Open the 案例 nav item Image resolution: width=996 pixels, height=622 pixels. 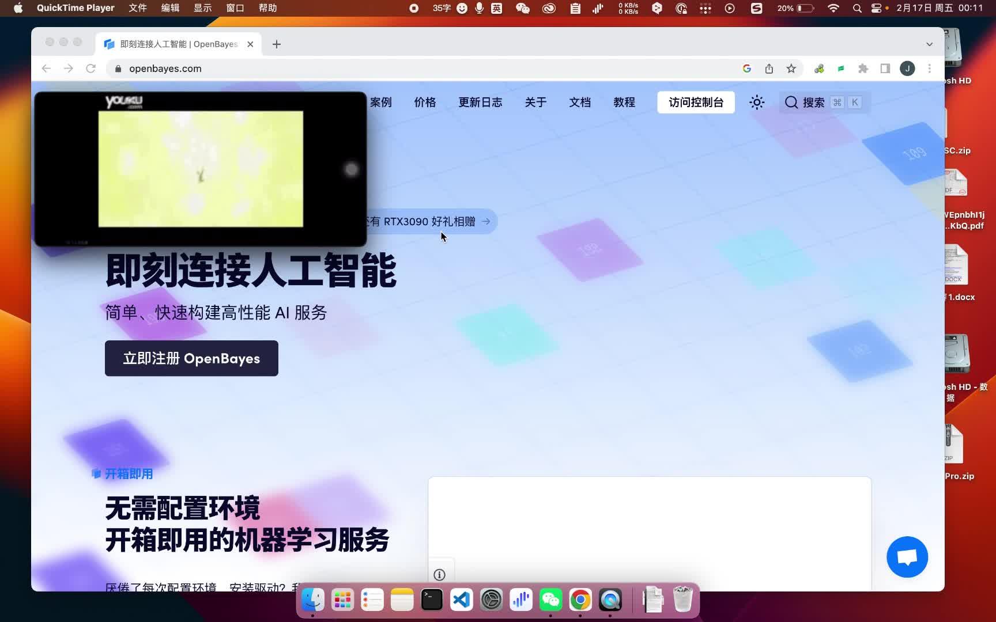point(381,103)
